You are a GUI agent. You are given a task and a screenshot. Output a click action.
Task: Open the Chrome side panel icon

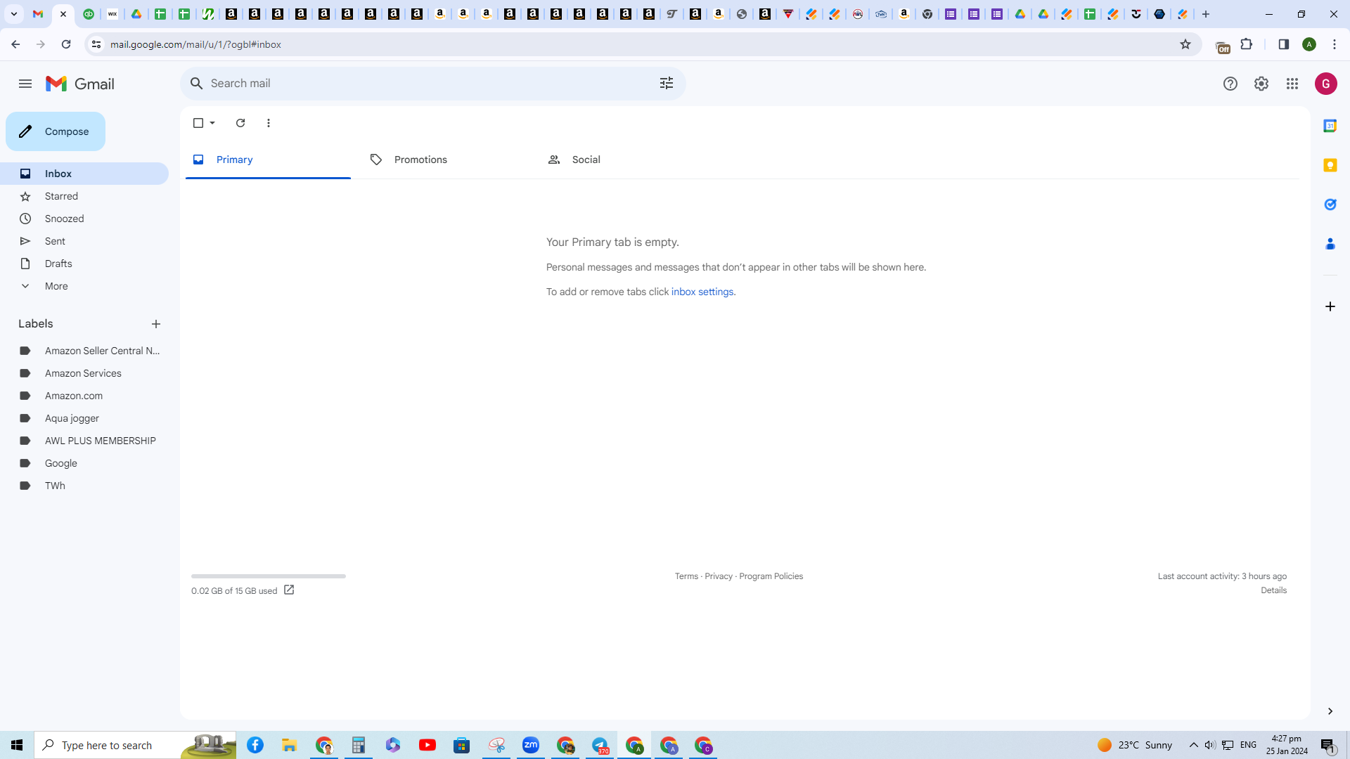click(x=1284, y=44)
